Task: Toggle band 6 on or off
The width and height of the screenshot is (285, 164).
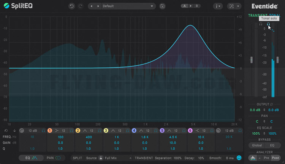Action: (x=190, y=131)
